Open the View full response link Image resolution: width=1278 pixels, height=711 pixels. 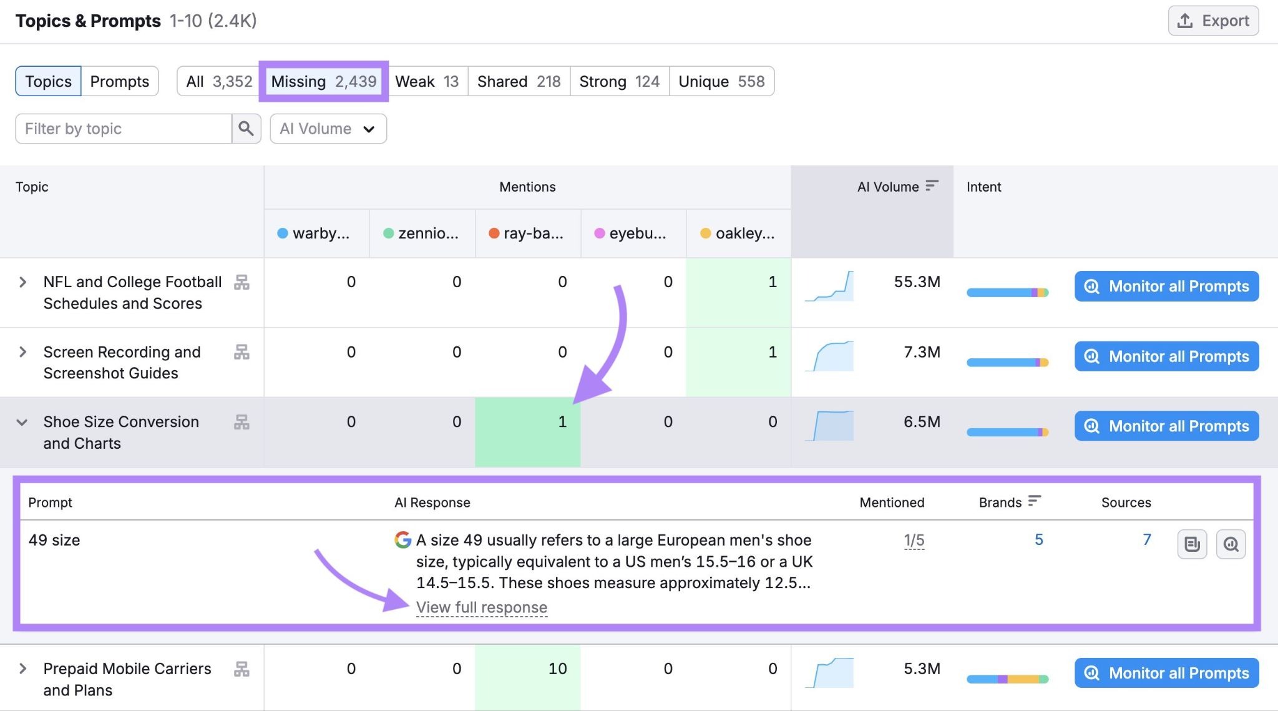pos(482,607)
